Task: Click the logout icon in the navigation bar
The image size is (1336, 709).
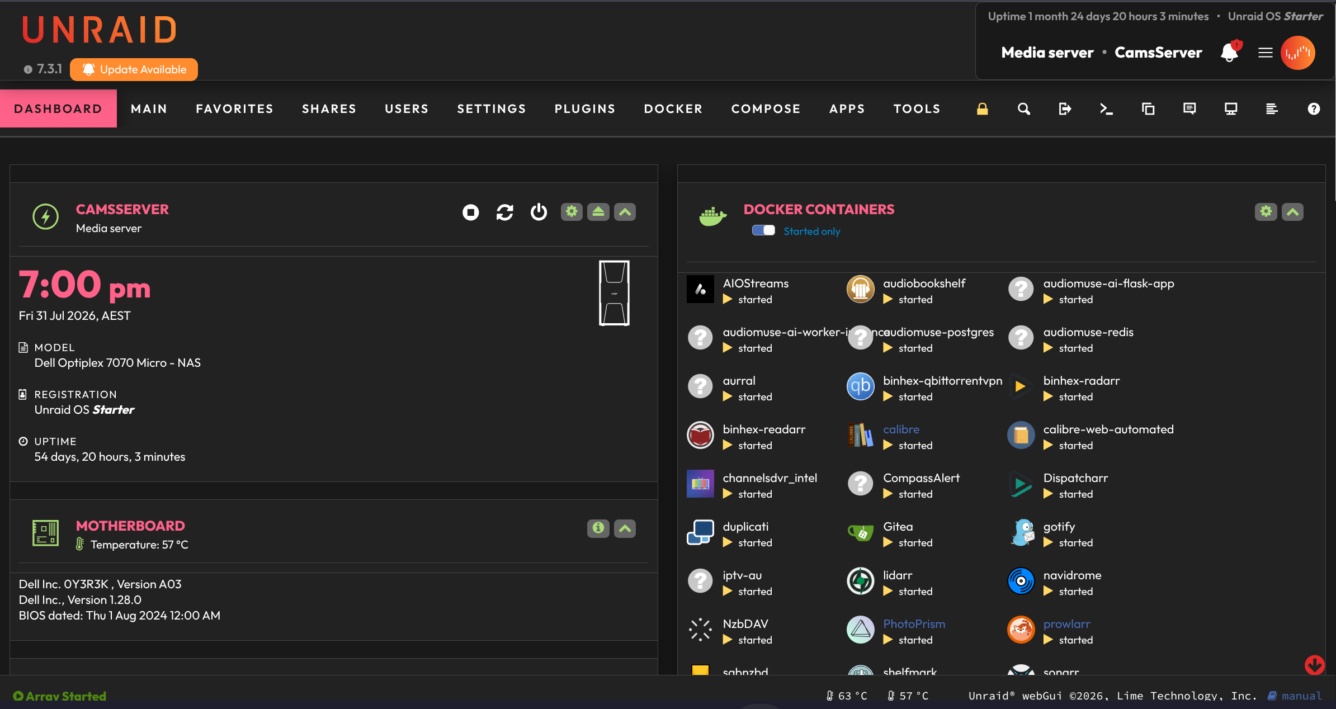Action: [1065, 108]
